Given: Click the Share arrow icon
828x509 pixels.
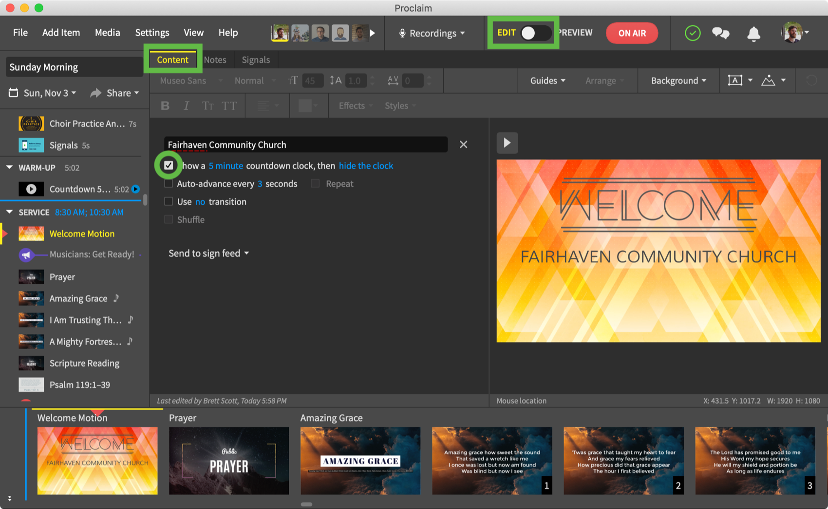Looking at the screenshot, I should (96, 93).
